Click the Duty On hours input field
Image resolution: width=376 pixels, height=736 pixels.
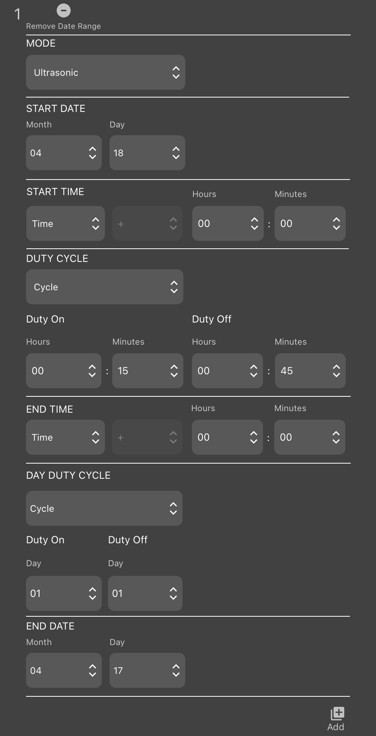(x=58, y=371)
